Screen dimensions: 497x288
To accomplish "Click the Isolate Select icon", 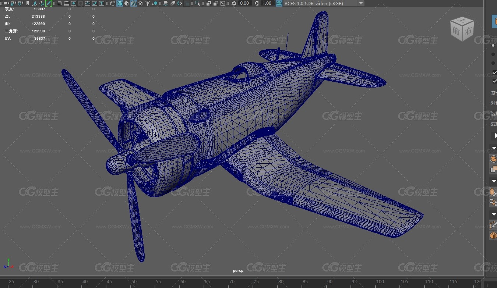I will click(x=198, y=3).
